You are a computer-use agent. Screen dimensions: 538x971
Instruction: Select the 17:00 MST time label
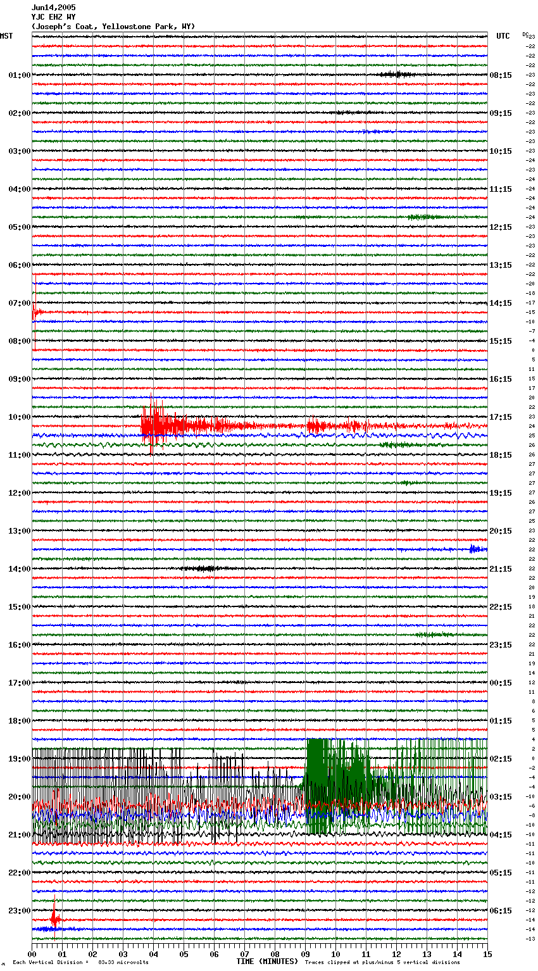point(20,683)
